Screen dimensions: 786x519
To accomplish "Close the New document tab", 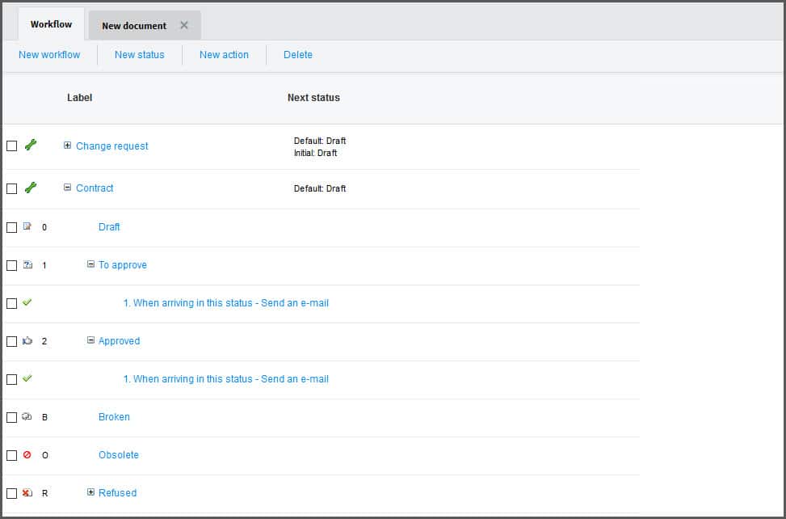I will coord(184,26).
